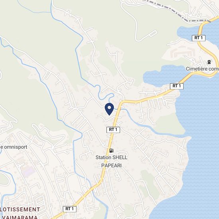The width and height of the screenshot is (219, 219).
Task: Click the RT 1 shield nearest the blue pin
Action: pyautogui.click(x=113, y=130)
